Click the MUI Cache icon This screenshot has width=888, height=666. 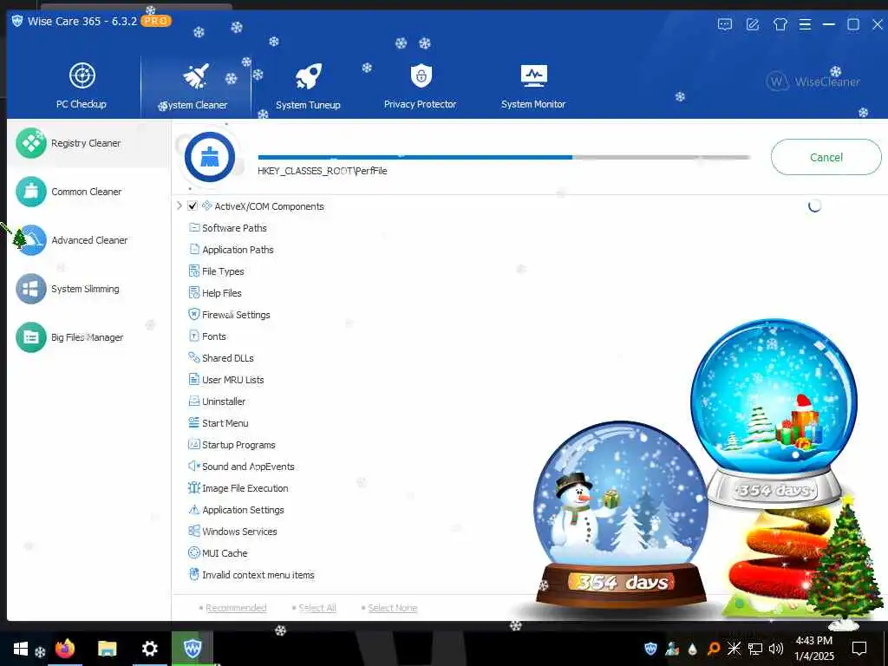(194, 552)
